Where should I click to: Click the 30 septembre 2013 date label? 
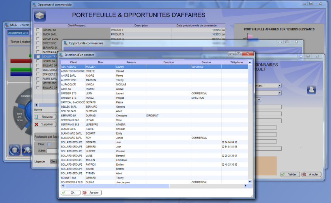(x=18, y=33)
